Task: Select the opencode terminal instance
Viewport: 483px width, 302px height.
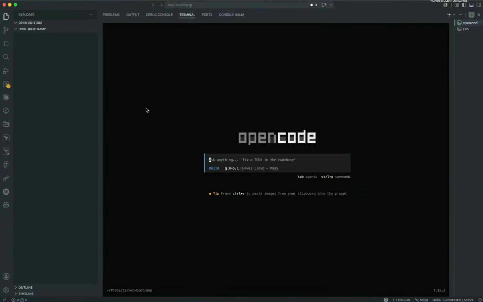Action: 469,23
